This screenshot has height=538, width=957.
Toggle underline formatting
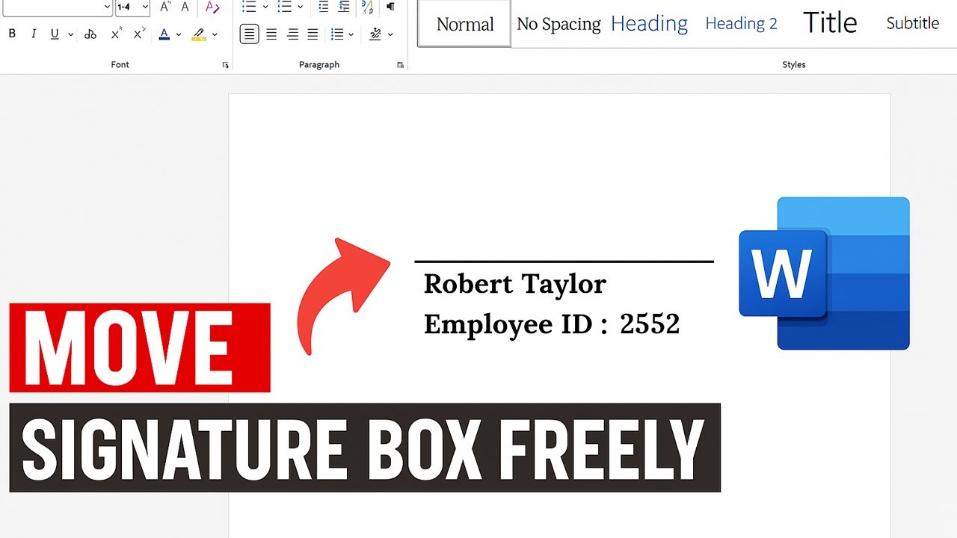point(55,34)
